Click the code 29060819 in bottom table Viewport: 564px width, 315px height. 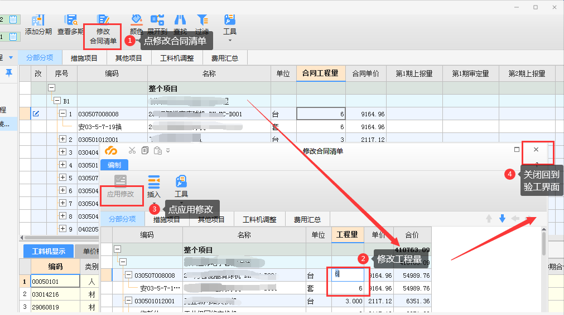(45, 307)
